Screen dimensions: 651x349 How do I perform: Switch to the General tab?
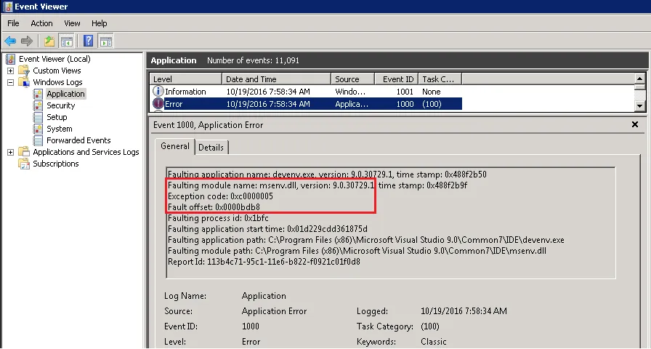click(x=175, y=146)
